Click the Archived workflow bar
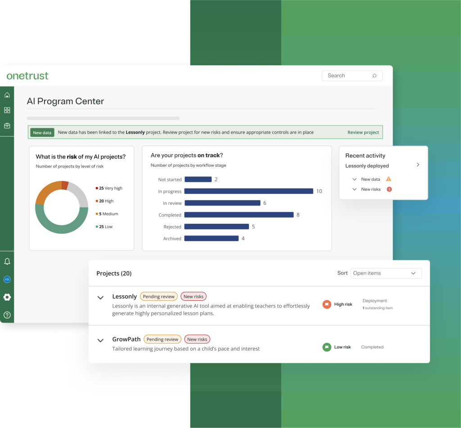 (x=212, y=238)
